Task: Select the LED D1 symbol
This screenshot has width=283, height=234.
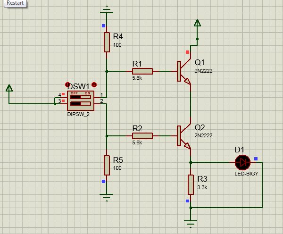Action: click(243, 162)
